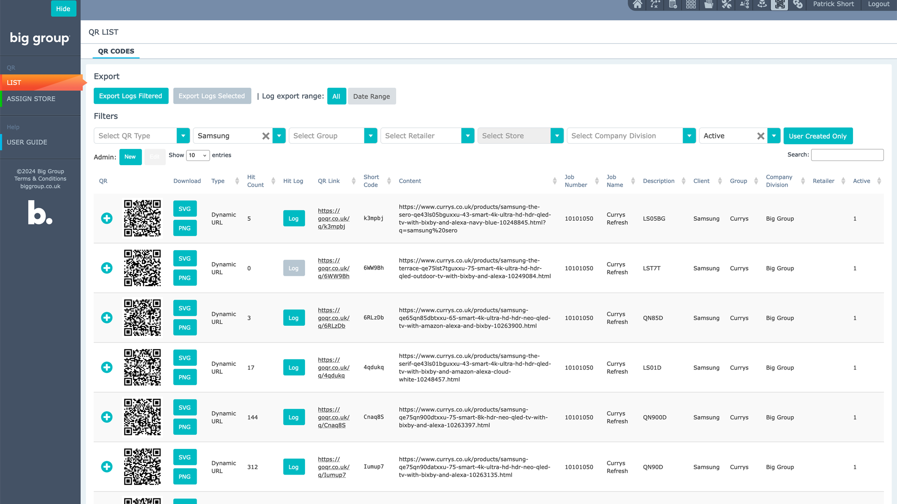Expand row details for 6RLzDb QR code
This screenshot has height=504, width=897.
(107, 318)
